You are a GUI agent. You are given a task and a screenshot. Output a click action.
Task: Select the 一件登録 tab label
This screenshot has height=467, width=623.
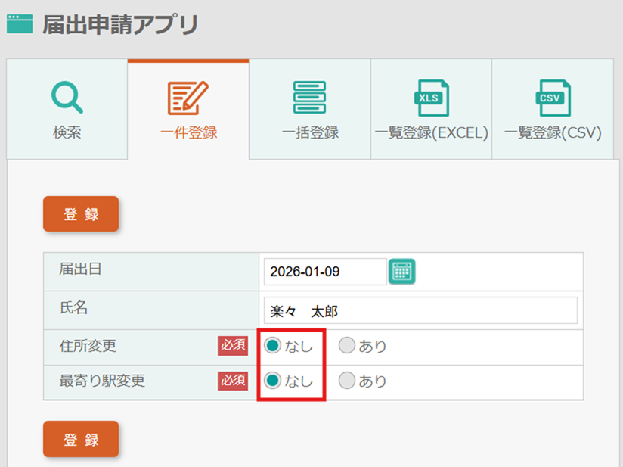click(188, 133)
